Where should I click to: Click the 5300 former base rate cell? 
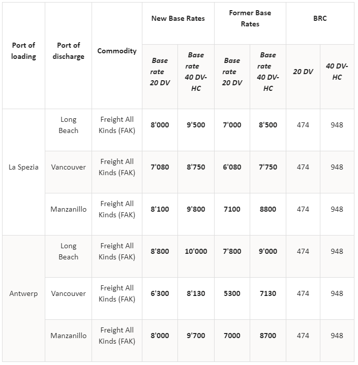click(232, 293)
